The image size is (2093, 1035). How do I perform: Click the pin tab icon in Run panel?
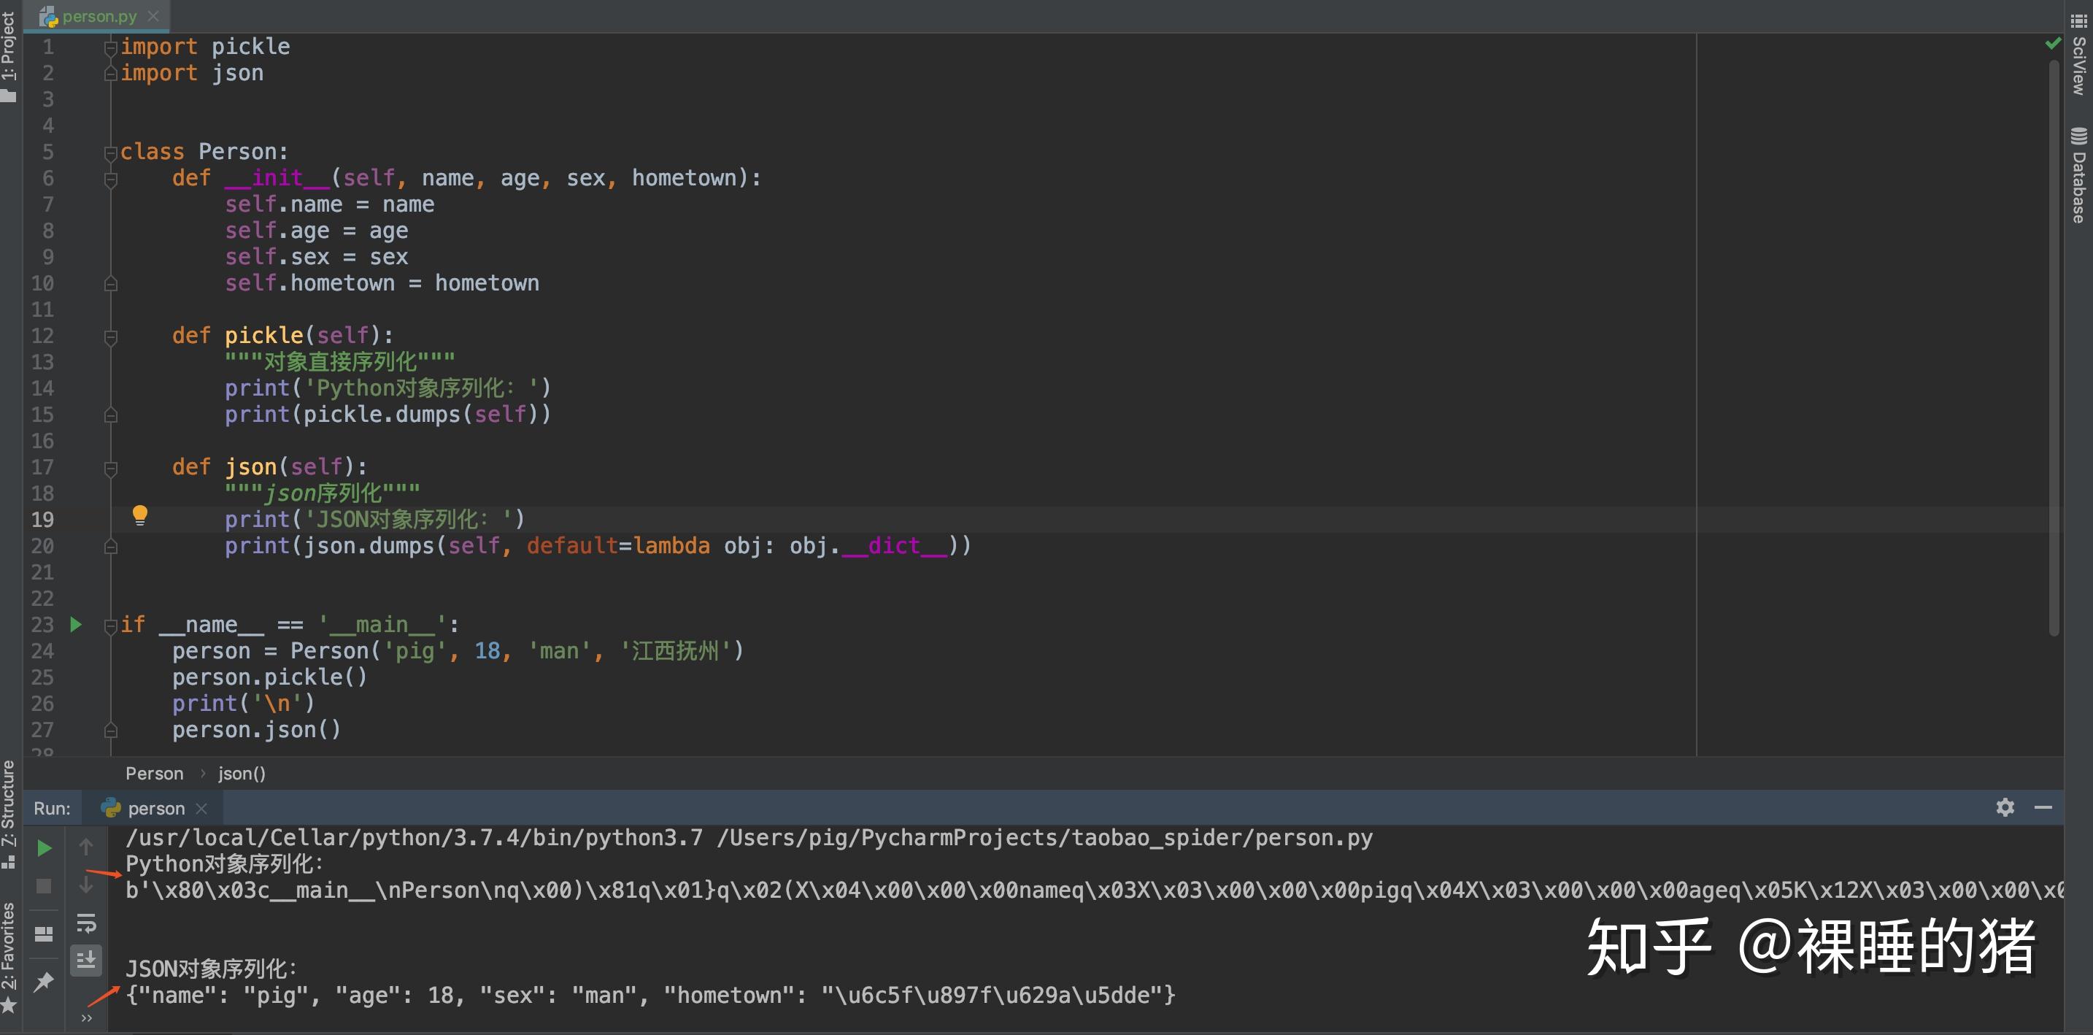coord(44,982)
